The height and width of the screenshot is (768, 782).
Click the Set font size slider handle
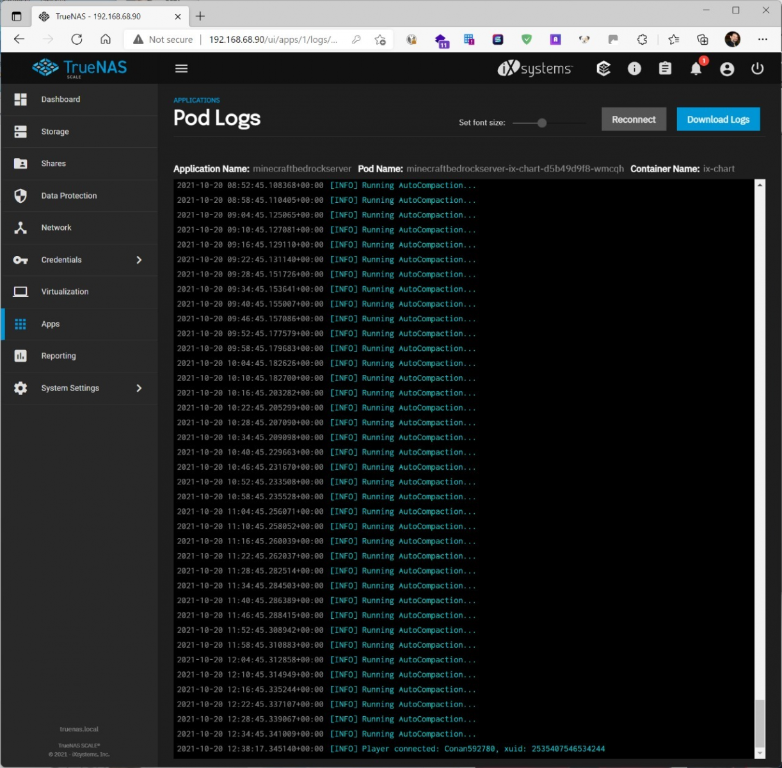tap(542, 123)
